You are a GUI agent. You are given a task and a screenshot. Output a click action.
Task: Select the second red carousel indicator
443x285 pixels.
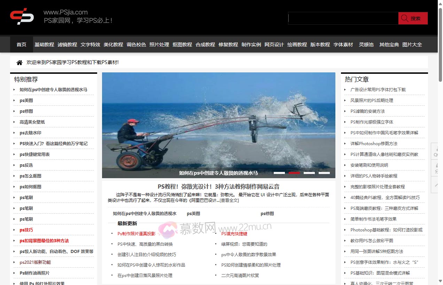pos(294,173)
